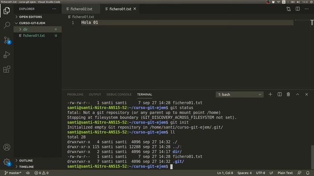
Task: Open the 1: bash terminal dropdown
Action: (x=239, y=94)
